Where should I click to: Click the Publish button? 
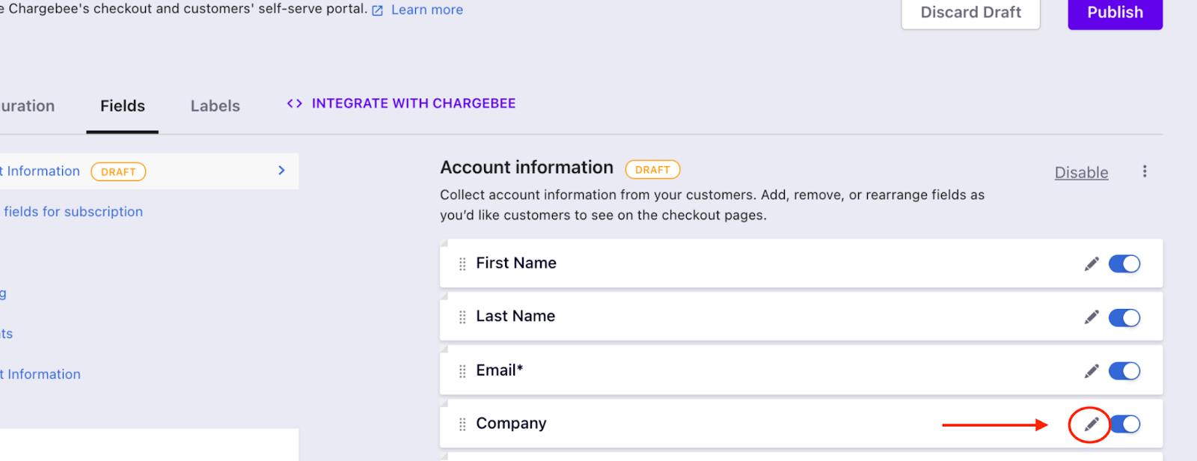[1115, 13]
